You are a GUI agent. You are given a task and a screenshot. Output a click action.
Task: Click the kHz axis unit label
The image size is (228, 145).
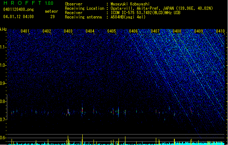(3, 29)
